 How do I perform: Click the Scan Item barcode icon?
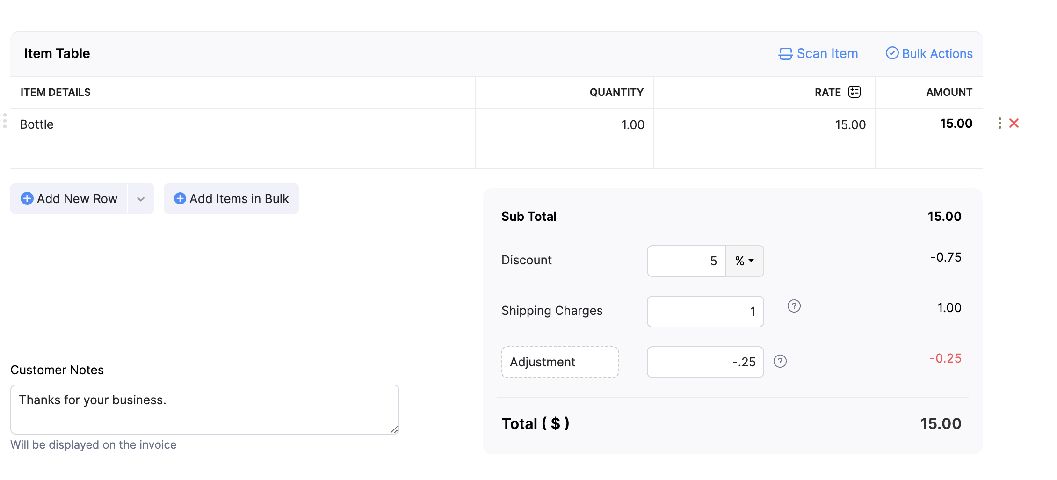pos(785,54)
